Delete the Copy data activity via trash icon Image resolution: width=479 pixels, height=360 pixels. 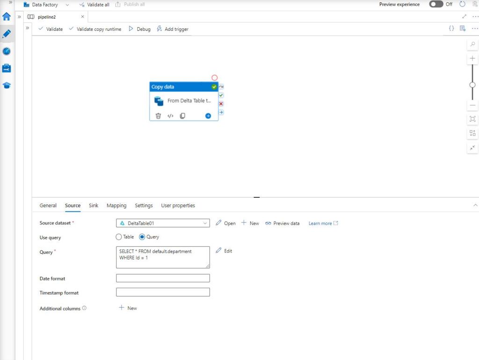pos(158,116)
